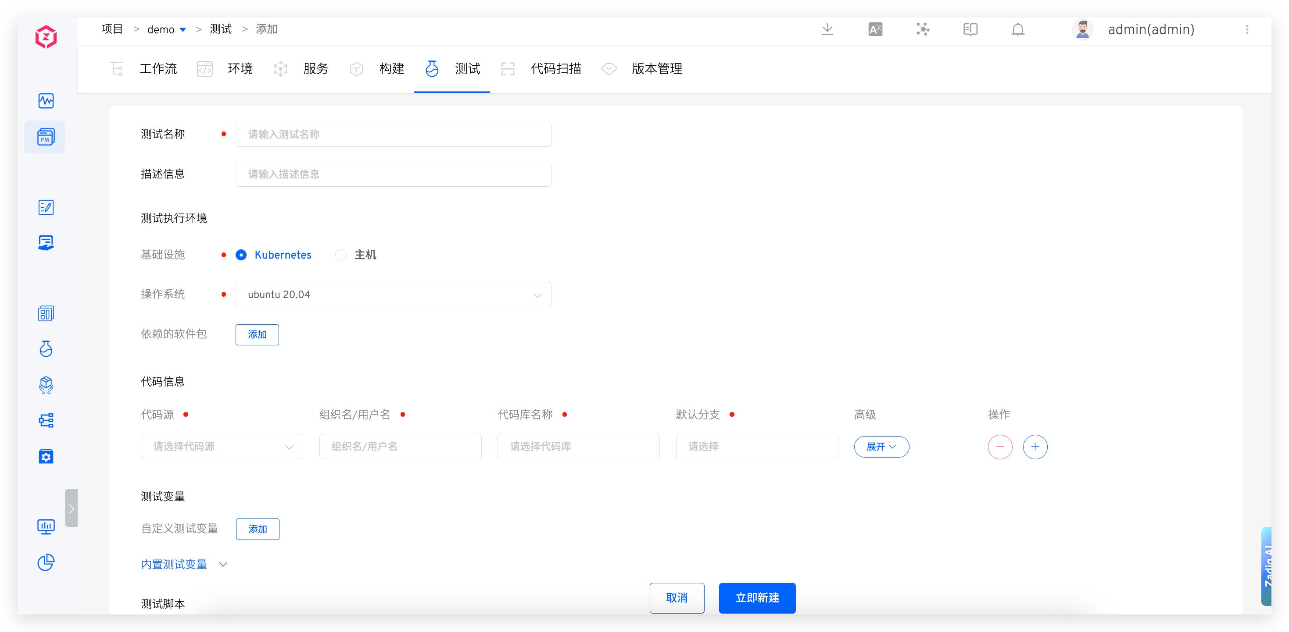Open the integrations node icon in top bar
This screenshot has width=1289, height=632.
pos(923,29)
